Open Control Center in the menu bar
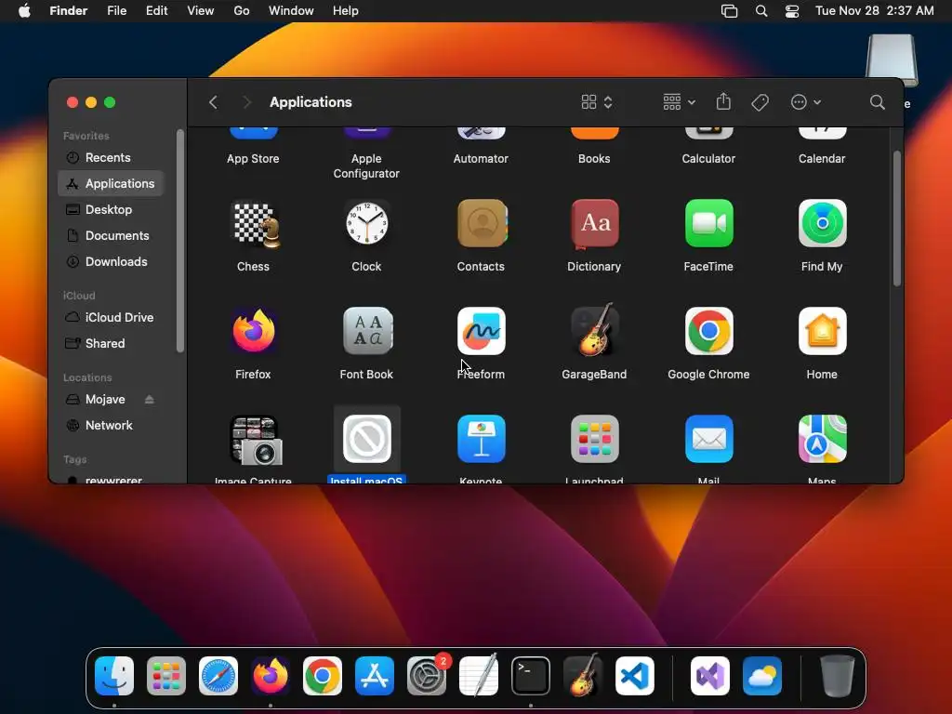Screen dimensions: 952x714 tap(792, 11)
